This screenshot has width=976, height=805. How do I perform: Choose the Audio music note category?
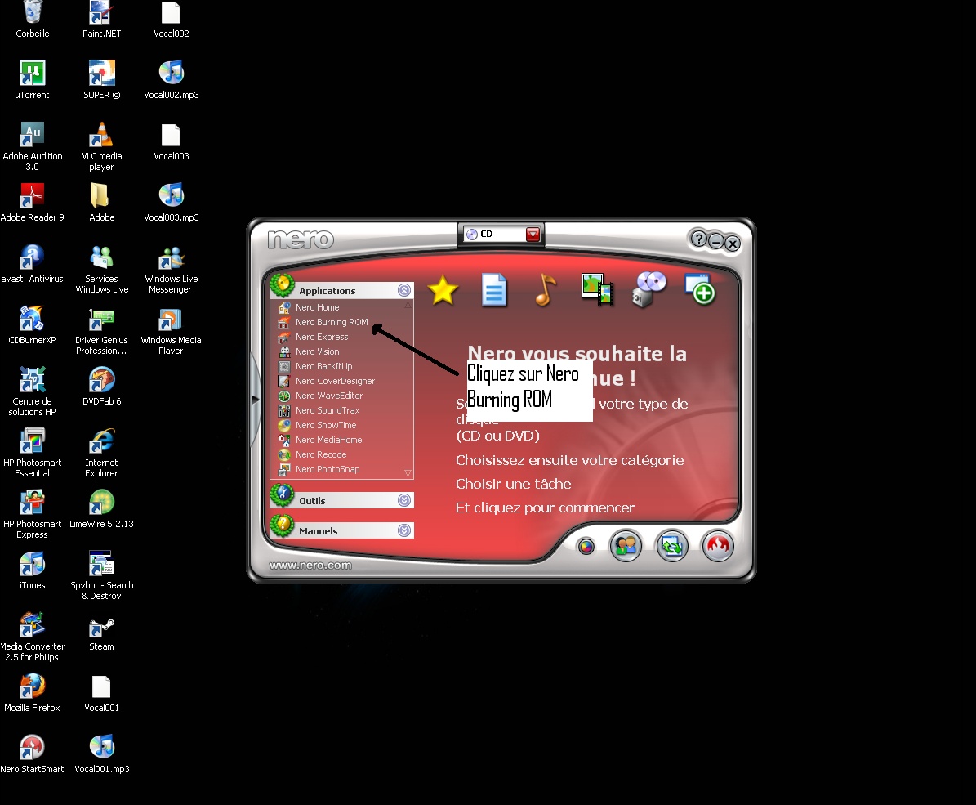point(545,289)
